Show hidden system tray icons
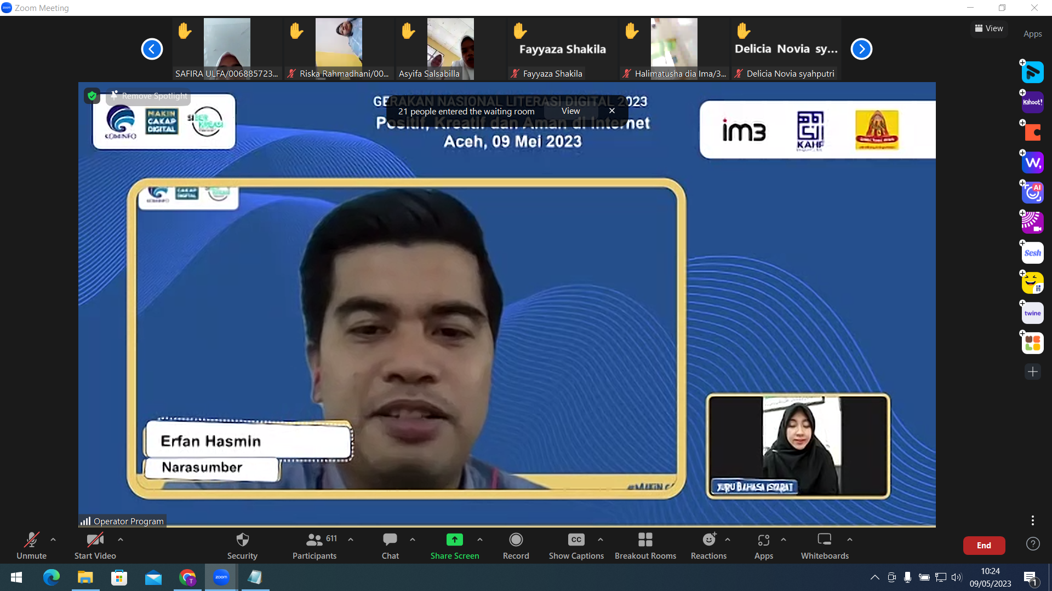 pos(875,577)
